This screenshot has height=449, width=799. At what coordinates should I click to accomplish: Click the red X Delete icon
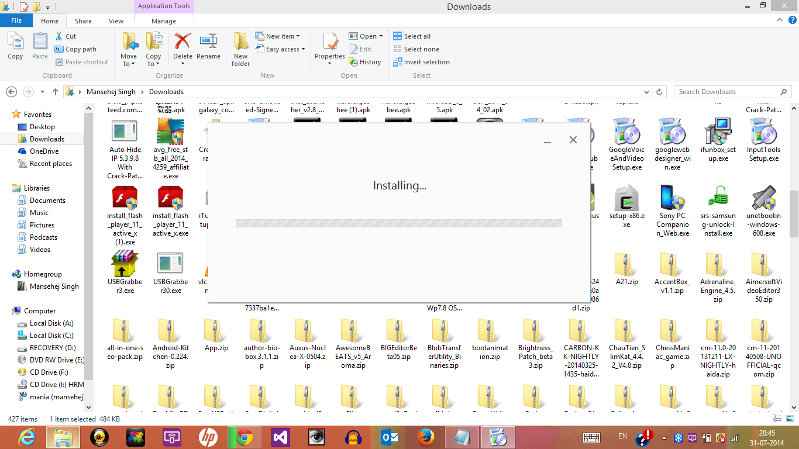point(182,42)
